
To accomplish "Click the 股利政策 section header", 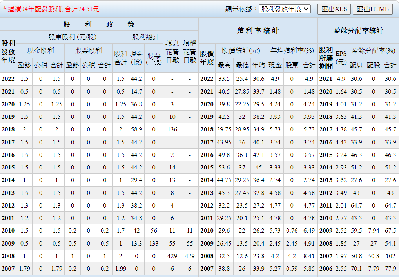I will (x=99, y=24).
